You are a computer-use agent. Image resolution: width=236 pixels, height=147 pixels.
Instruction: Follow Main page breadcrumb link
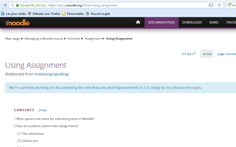(x=13, y=39)
